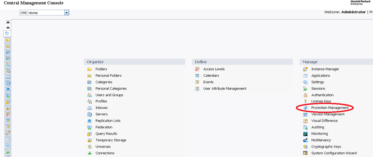Screen dimensions: 373x157
Task: Click the Monitoring icon in the Manage list
Action: click(305, 134)
